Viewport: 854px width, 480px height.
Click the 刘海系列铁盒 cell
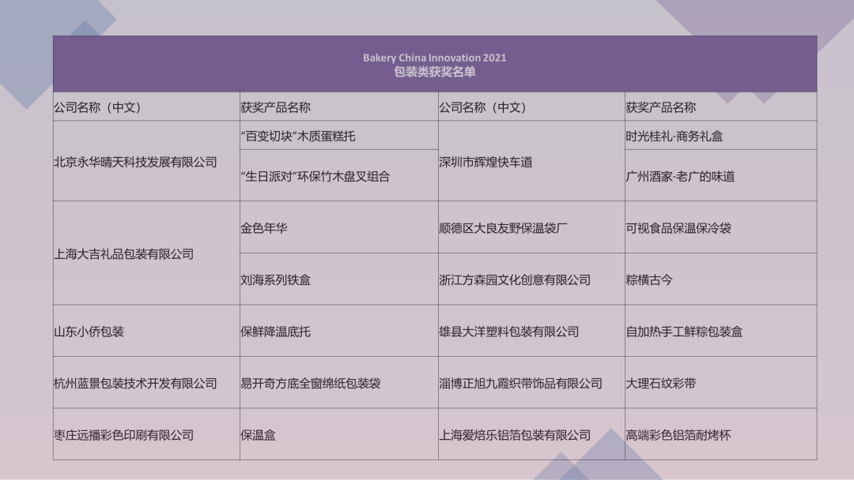point(338,279)
